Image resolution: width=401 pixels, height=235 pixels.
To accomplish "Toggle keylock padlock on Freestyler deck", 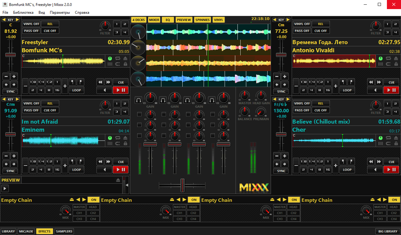I will click(x=125, y=64).
